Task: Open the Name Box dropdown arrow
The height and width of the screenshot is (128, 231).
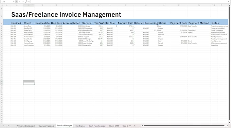Action: [14, 2]
